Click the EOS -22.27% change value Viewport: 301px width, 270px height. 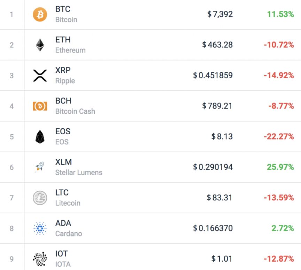click(x=279, y=136)
